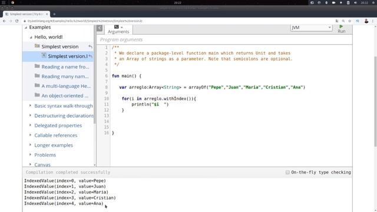Collapse the Examples tree root

(x=26, y=28)
